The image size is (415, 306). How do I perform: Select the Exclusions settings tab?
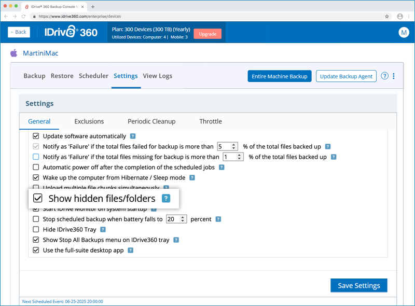[x=89, y=121]
